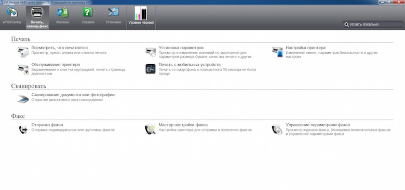This screenshot has height=190, width=405.
Task: Click the icon beside Обслуживание принтера
Action: tap(23, 69)
